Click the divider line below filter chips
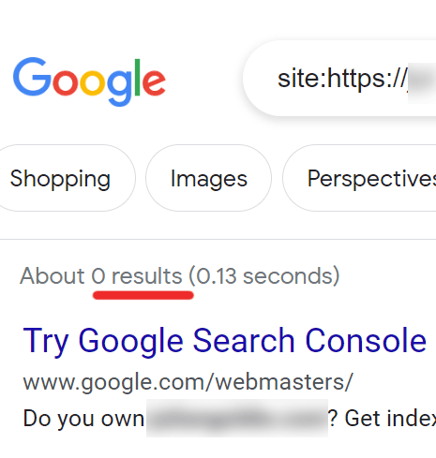Screen dimensions: 436x458 [x=218, y=240]
